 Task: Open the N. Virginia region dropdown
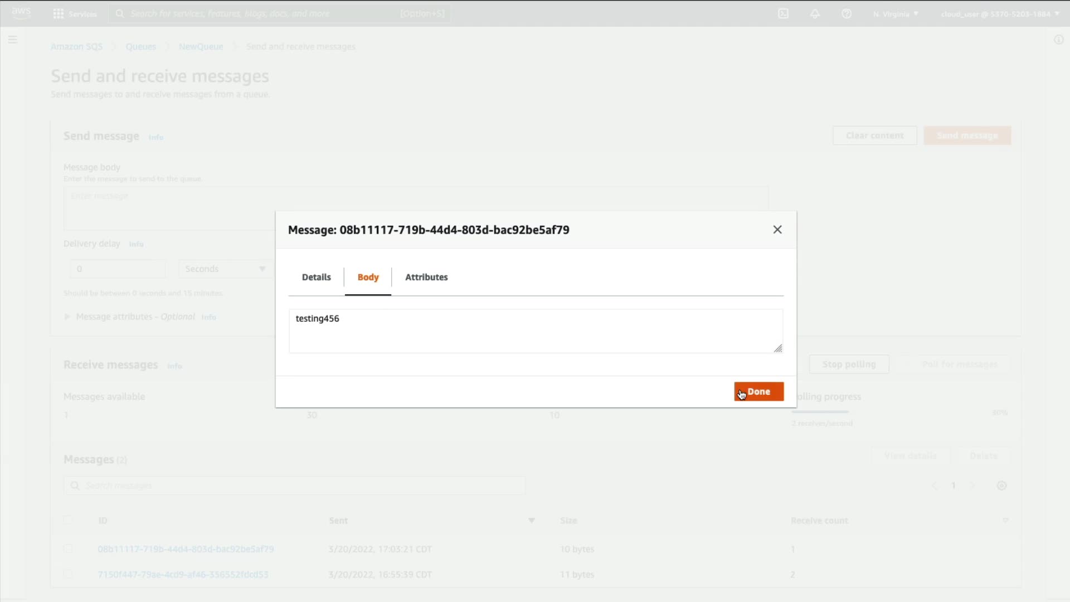click(x=896, y=13)
